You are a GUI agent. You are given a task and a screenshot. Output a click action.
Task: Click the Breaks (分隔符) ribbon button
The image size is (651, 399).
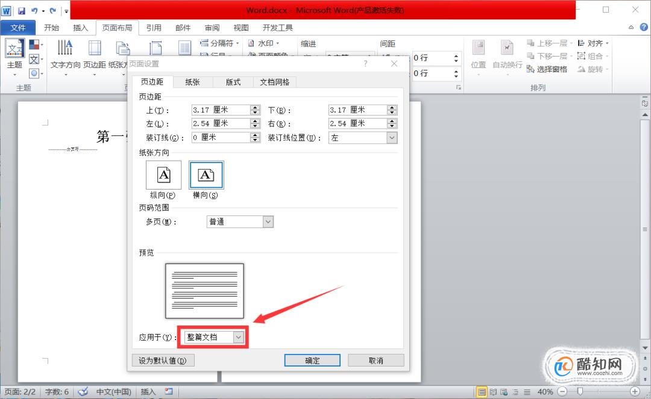coord(219,43)
